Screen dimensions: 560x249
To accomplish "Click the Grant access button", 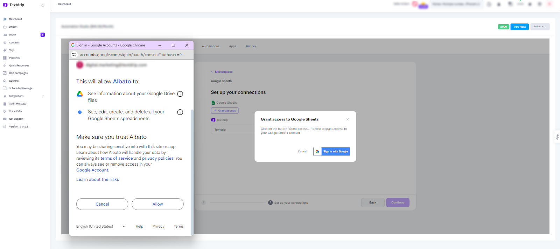I will pos(225,111).
